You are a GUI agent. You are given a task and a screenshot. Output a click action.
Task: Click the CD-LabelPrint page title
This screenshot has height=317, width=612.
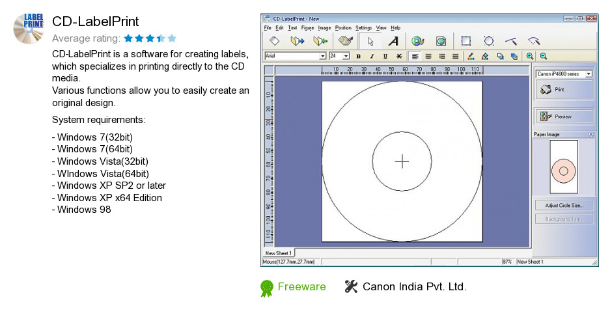pyautogui.click(x=95, y=21)
